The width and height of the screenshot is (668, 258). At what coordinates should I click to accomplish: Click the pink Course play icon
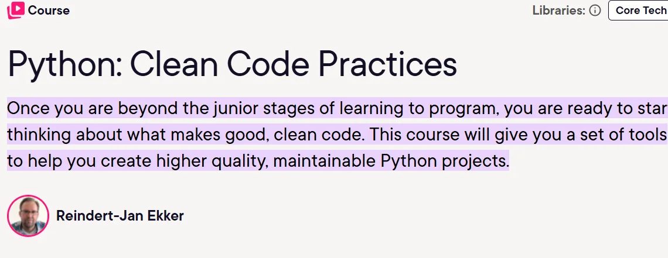coord(16,10)
